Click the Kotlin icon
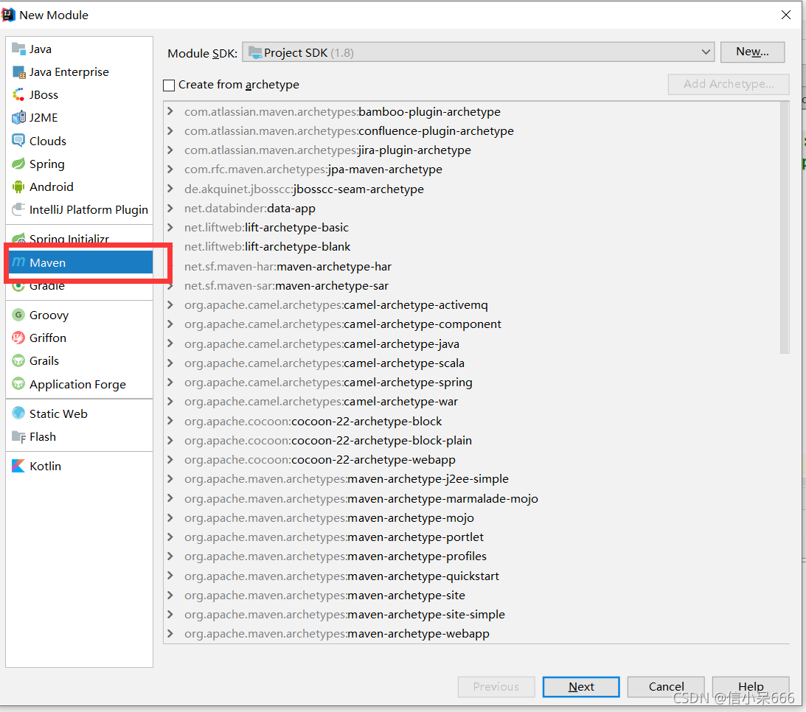Image resolution: width=806 pixels, height=712 pixels. point(18,466)
